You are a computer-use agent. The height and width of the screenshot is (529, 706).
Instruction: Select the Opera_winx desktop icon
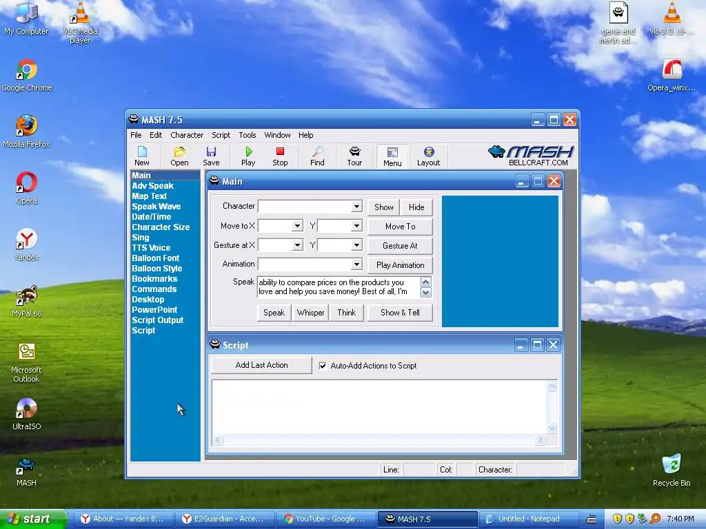(672, 76)
